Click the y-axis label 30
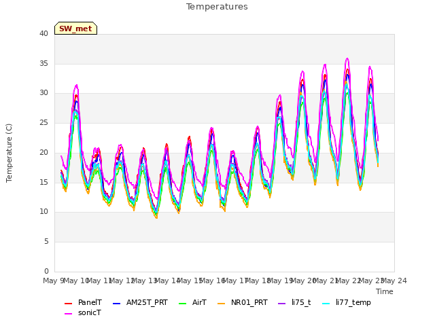Screen dimensions: 435x326 [x=43, y=93]
